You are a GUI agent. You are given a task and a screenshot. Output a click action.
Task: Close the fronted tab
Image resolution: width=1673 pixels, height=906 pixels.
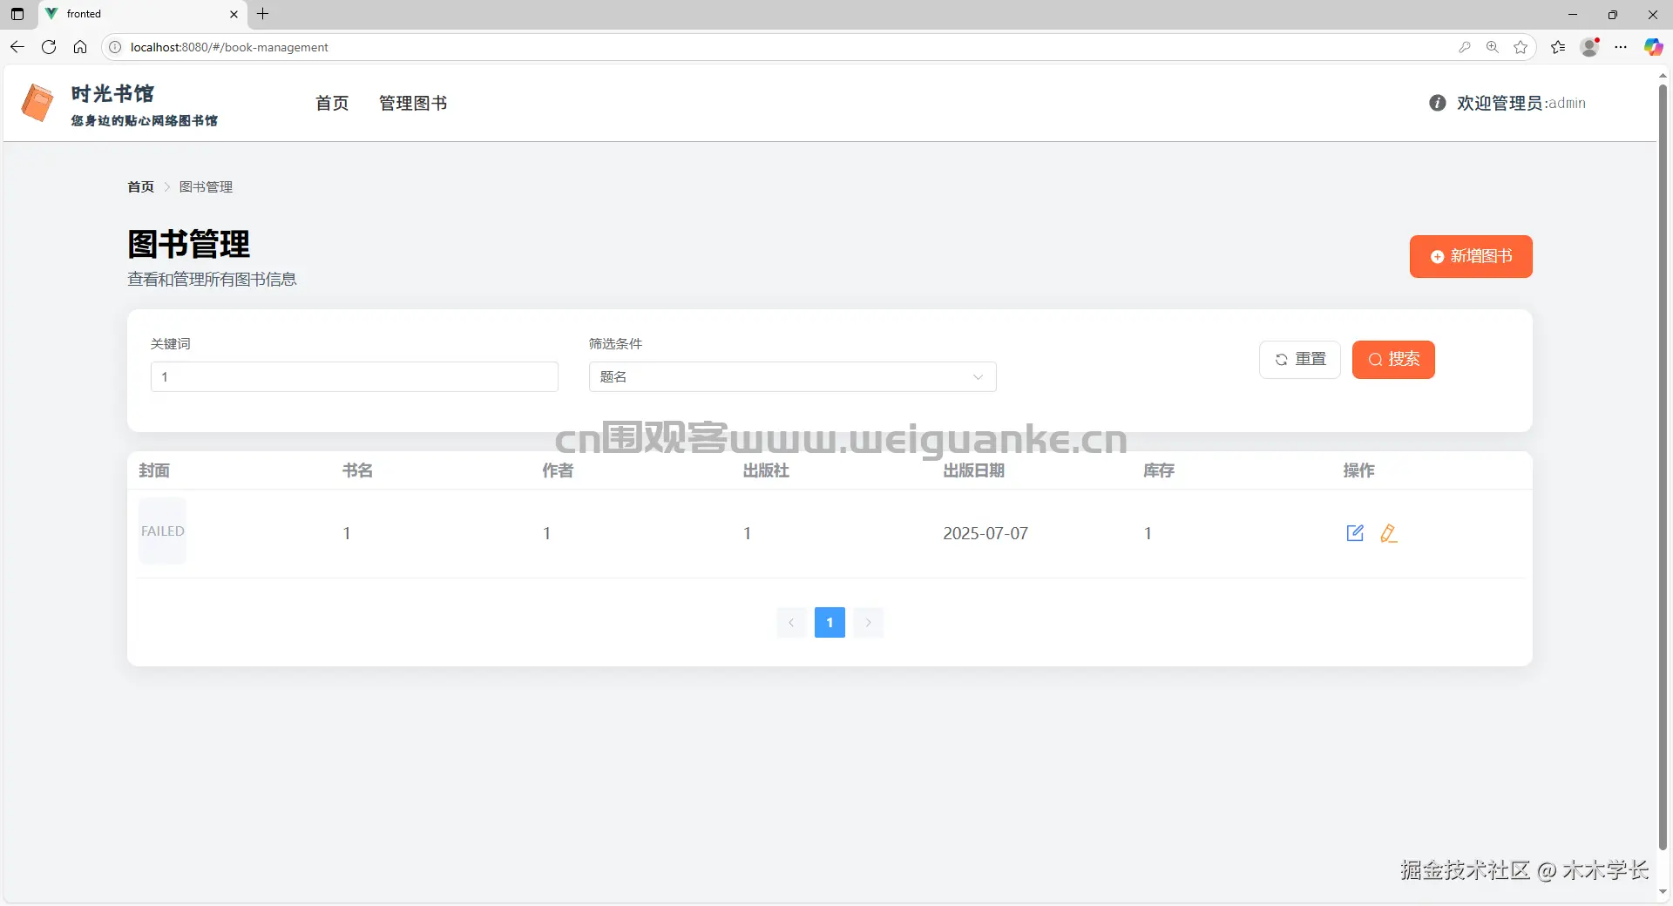click(x=234, y=14)
